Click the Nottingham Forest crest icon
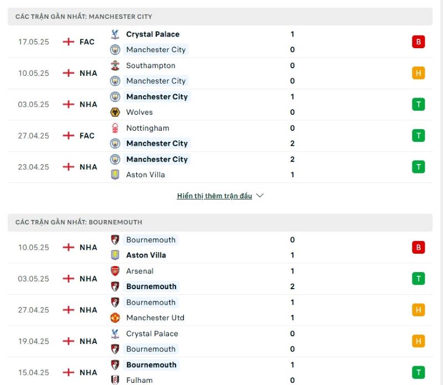The width and height of the screenshot is (443, 385). coord(115,128)
